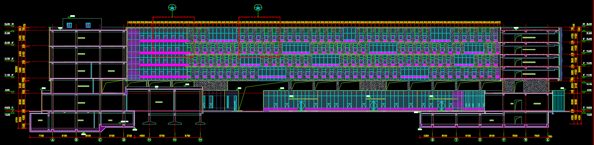The width and height of the screenshot is (594, 145).
Task: Select the left rooftop penthouse window
Action: pyautogui.click(x=69, y=25)
